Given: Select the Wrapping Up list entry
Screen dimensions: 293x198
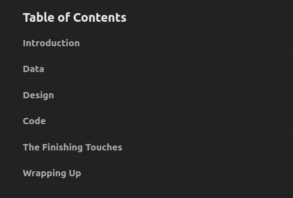Looking at the screenshot, I should tap(52, 173).
